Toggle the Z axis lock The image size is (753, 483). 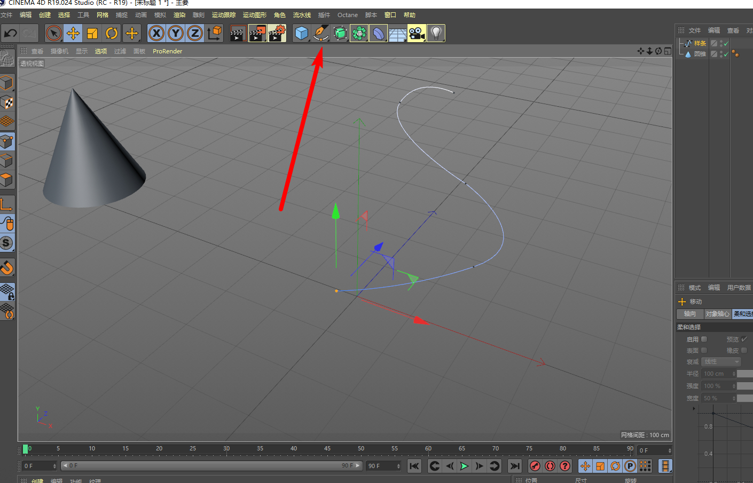pos(195,33)
